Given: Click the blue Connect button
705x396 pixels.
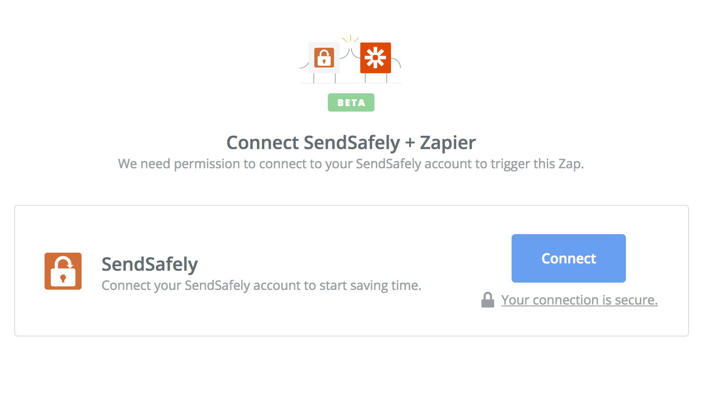Looking at the screenshot, I should tap(569, 258).
